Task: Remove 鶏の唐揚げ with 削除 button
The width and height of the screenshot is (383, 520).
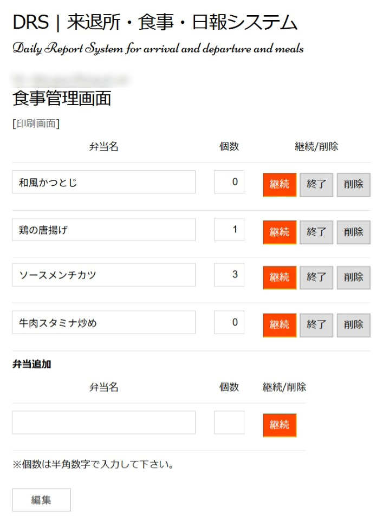Action: click(x=354, y=232)
